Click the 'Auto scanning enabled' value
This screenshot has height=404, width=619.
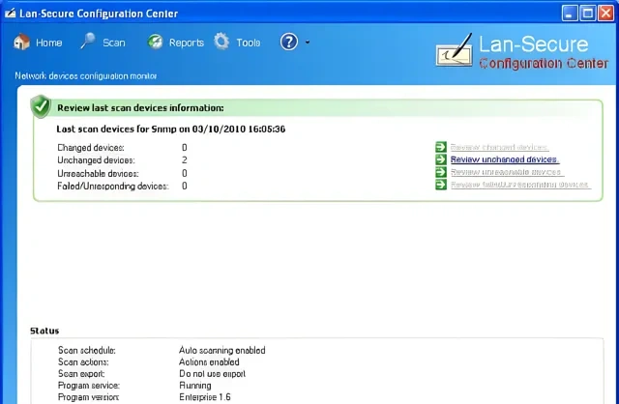pyautogui.click(x=222, y=350)
